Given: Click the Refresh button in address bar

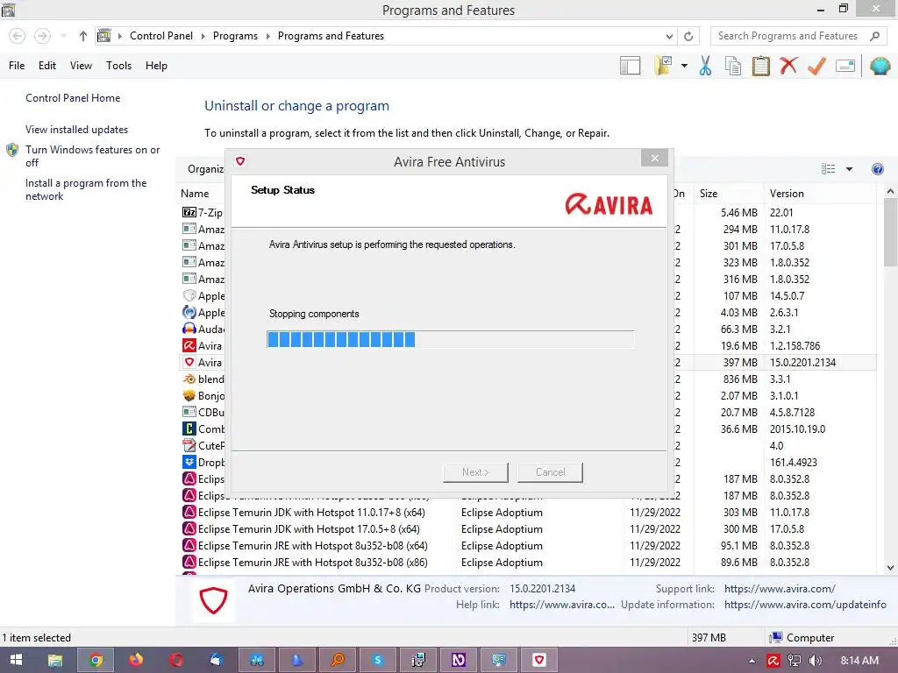Looking at the screenshot, I should tap(688, 36).
